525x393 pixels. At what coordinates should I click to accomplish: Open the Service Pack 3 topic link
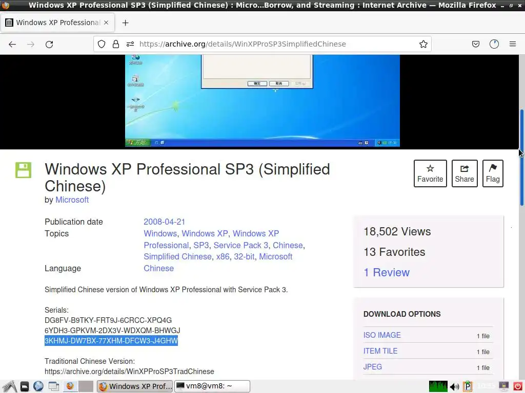(x=241, y=245)
